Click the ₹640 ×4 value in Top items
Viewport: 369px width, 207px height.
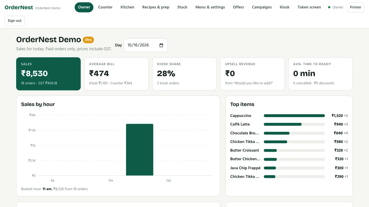341,133
